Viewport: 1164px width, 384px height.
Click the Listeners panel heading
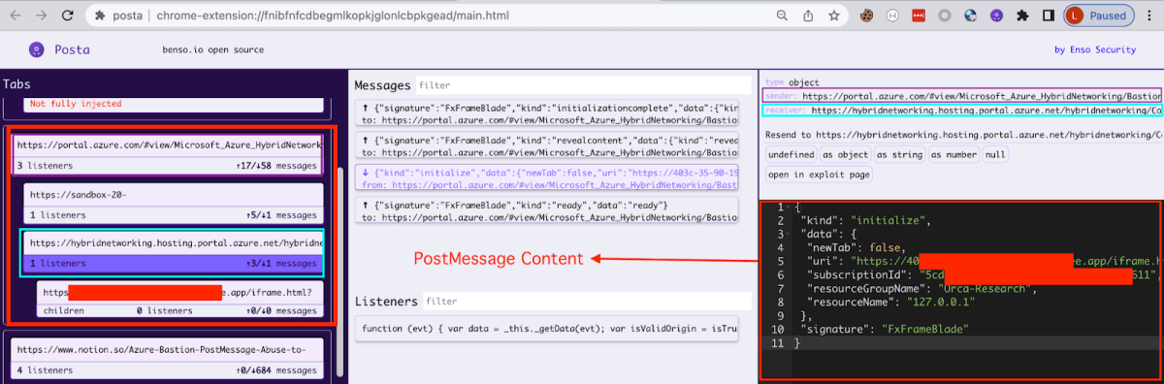387,302
